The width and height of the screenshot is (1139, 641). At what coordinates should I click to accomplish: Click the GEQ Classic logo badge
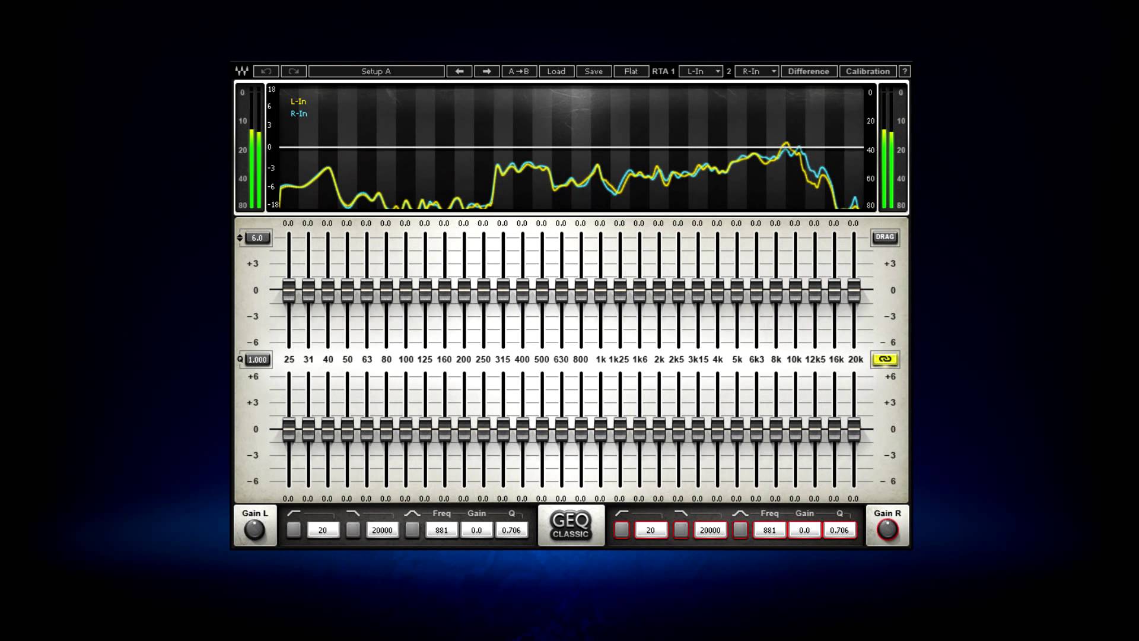[x=571, y=525]
